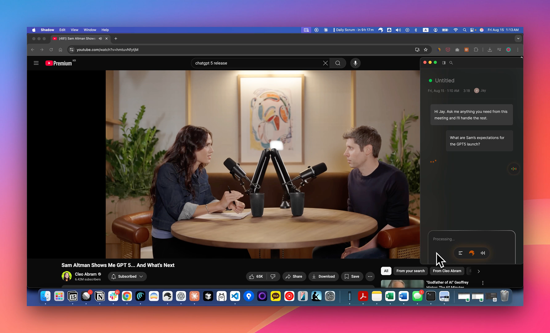Open transcript waveform view in Shadow toolbar
The width and height of the screenshot is (550, 333).
pos(483,253)
